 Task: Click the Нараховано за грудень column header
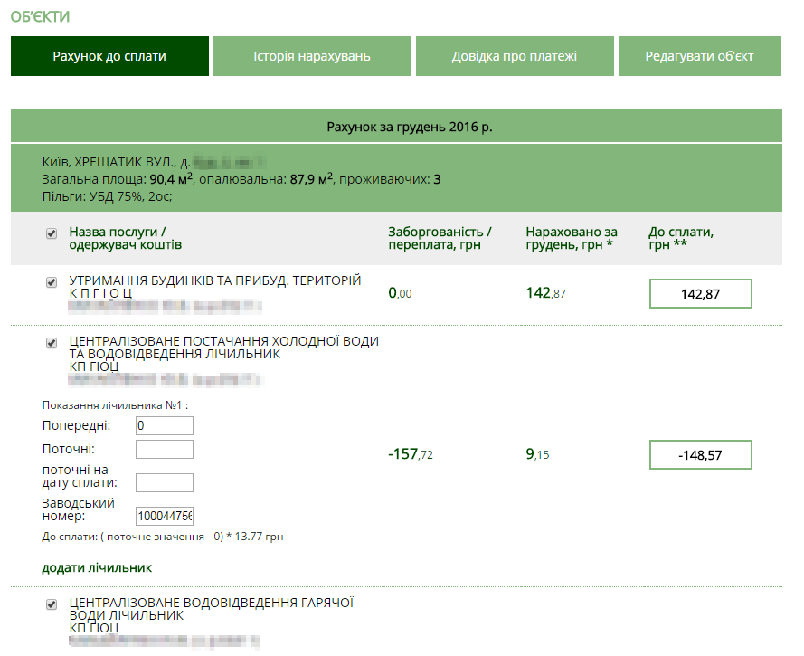(571, 239)
